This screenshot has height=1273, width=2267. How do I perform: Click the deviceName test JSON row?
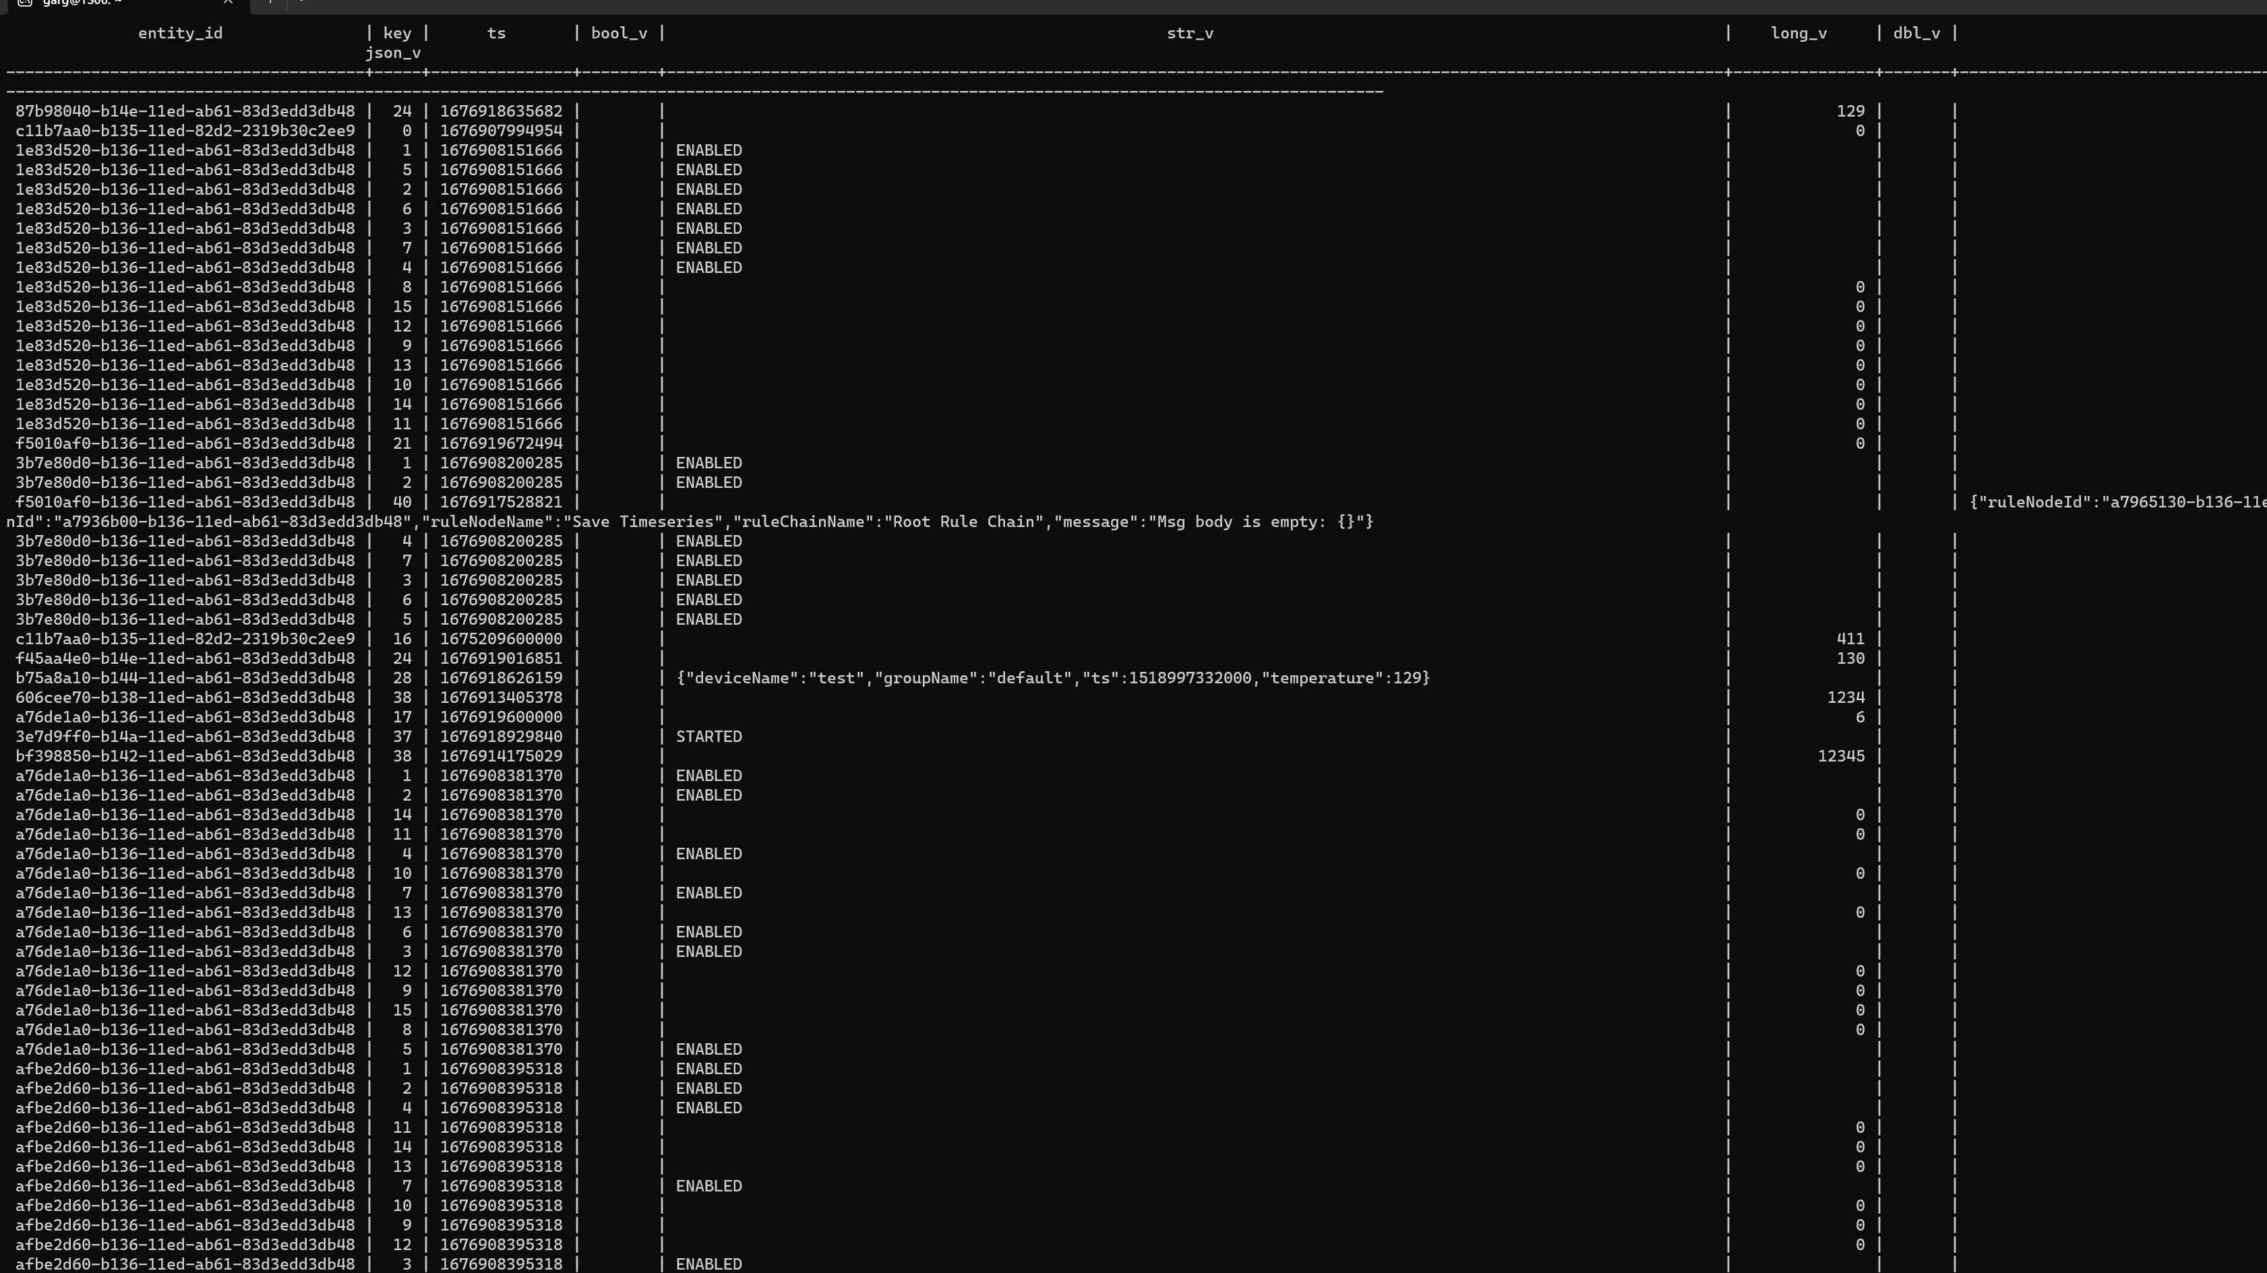(1052, 677)
